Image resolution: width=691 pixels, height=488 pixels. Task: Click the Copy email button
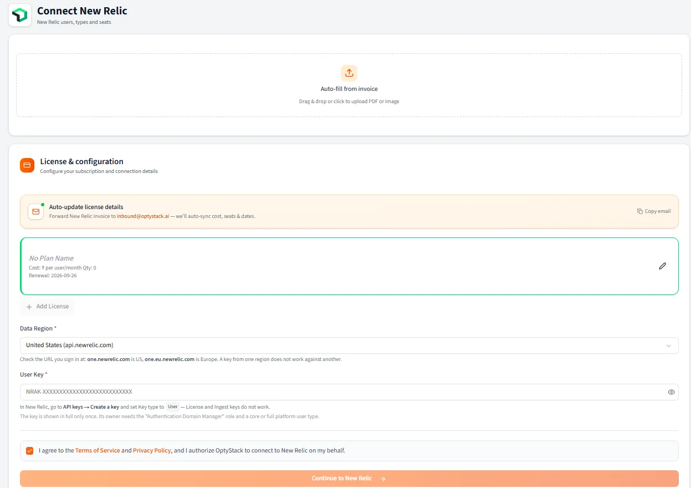coord(654,211)
